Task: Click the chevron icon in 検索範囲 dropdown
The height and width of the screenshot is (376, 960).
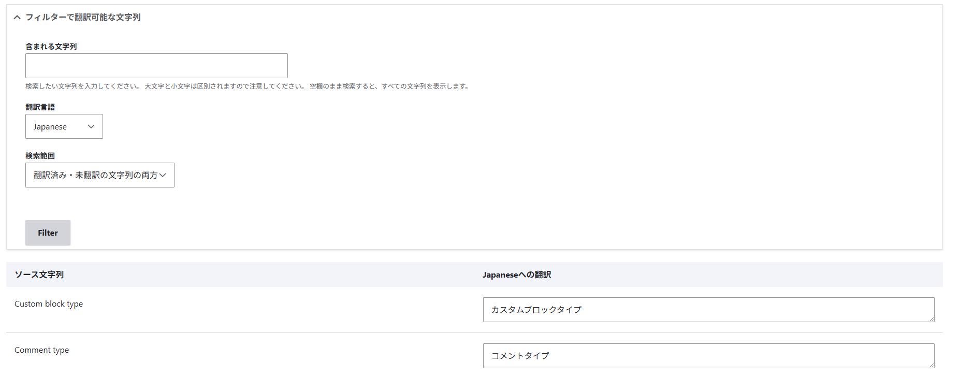Action: [163, 175]
